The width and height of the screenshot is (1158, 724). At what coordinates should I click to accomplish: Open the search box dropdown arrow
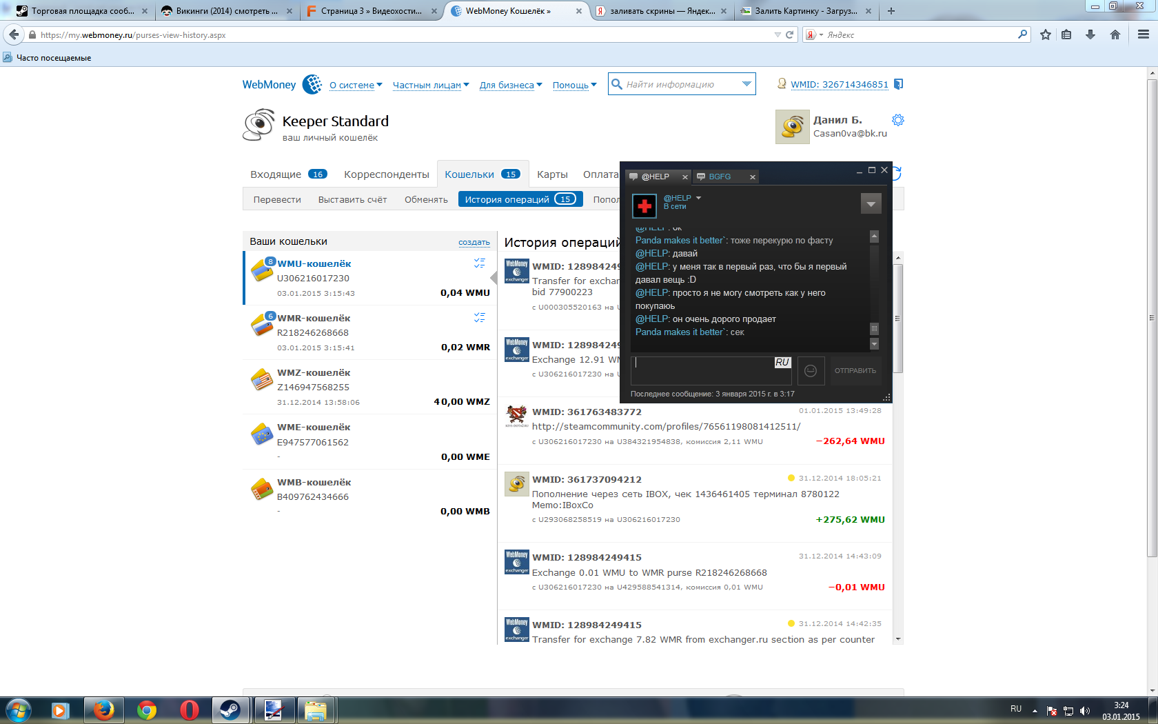coord(746,84)
